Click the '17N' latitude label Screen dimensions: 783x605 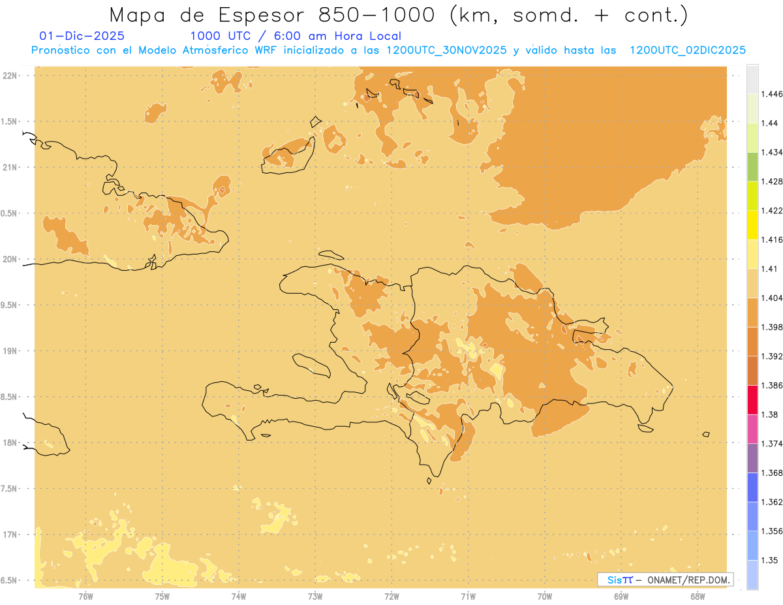(x=10, y=535)
